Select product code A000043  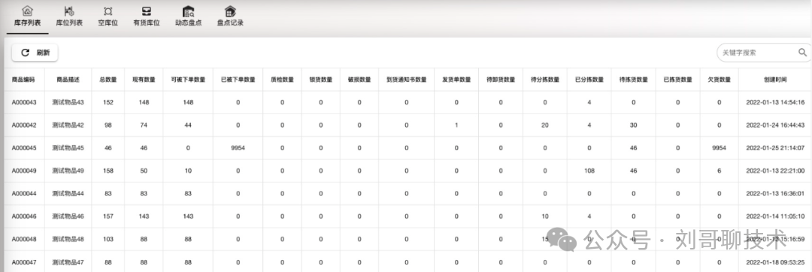click(x=24, y=102)
